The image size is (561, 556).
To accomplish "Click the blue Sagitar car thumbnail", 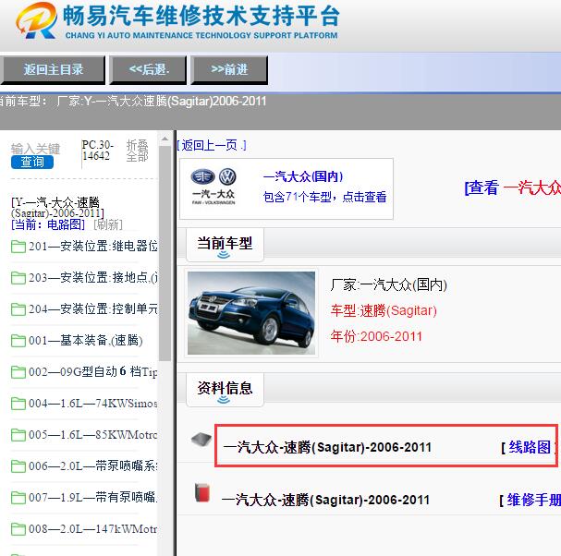I will point(251,313).
